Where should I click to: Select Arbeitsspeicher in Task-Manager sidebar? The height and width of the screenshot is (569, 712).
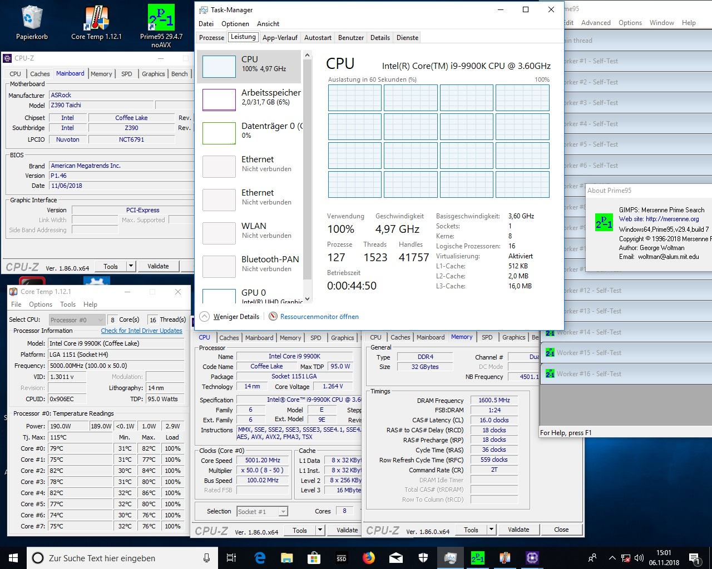tap(250, 99)
